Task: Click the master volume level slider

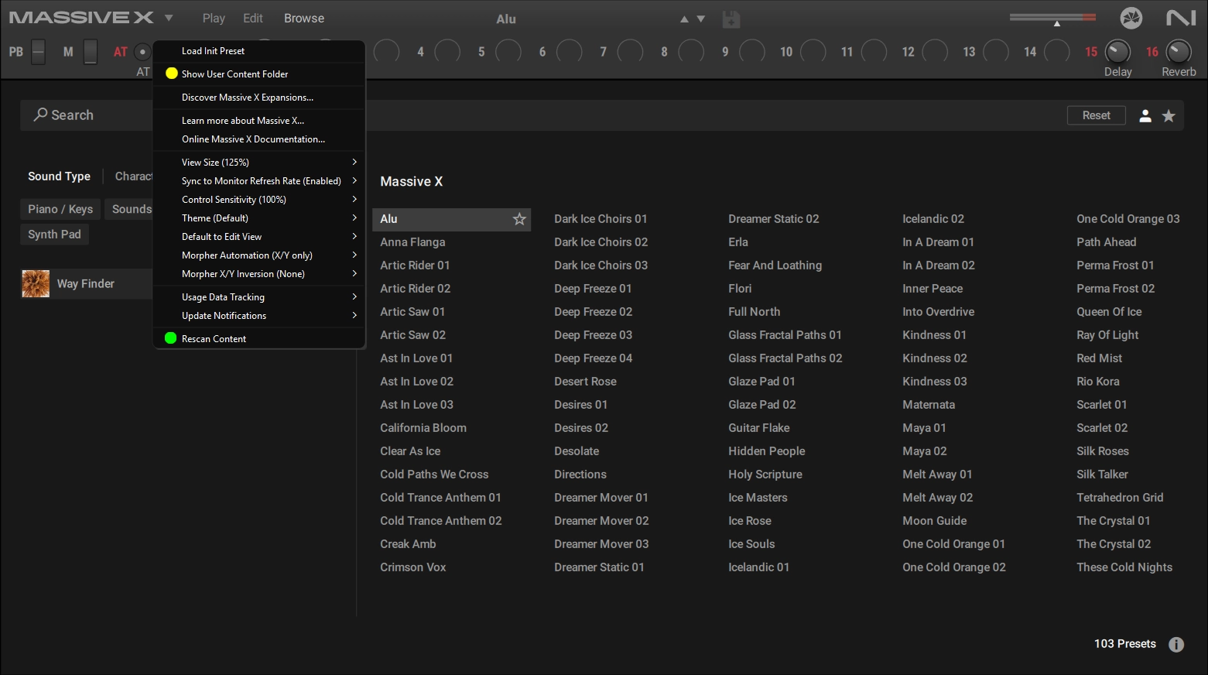Action: pos(1052,17)
